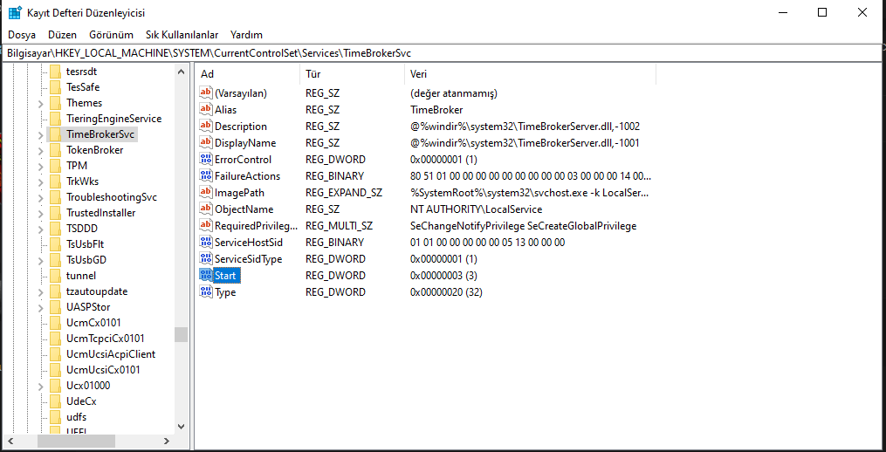Select the tesrsdt folder icon

[55, 72]
